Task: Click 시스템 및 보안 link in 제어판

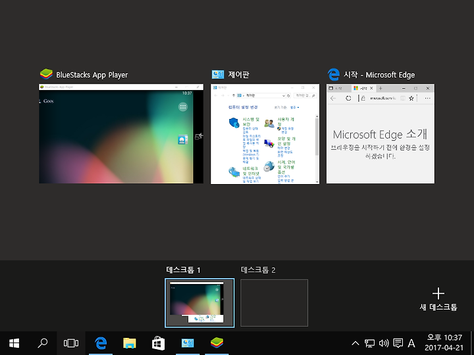Action: click(x=251, y=122)
